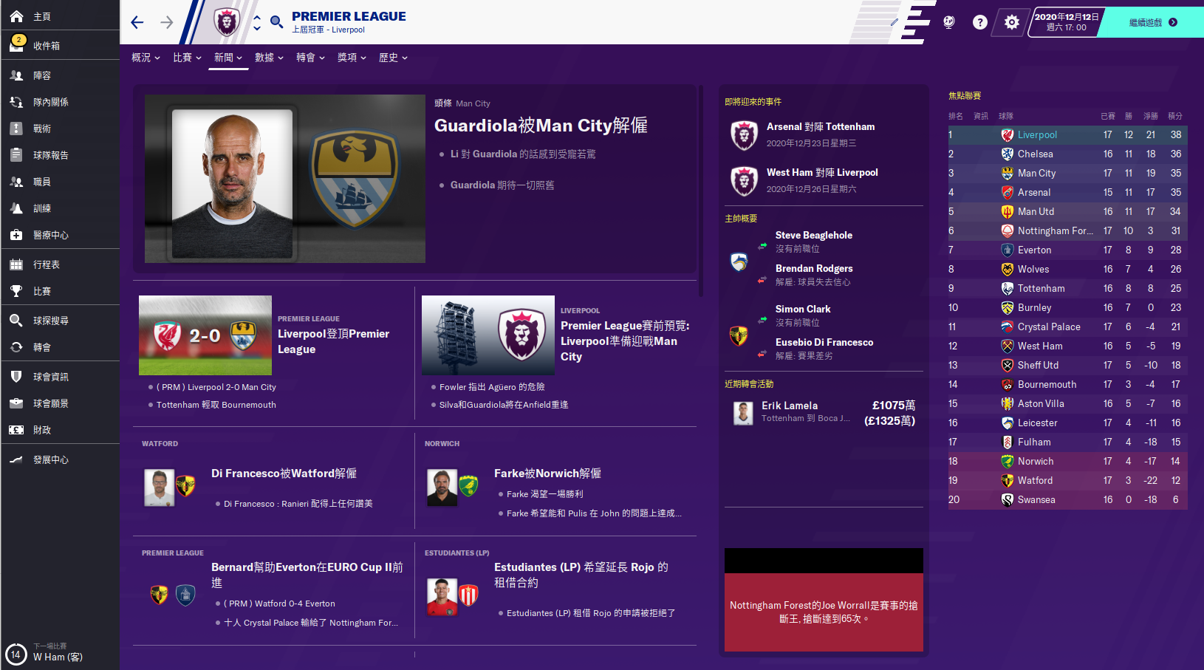Click the Premier League lion badge in header

pos(227,22)
